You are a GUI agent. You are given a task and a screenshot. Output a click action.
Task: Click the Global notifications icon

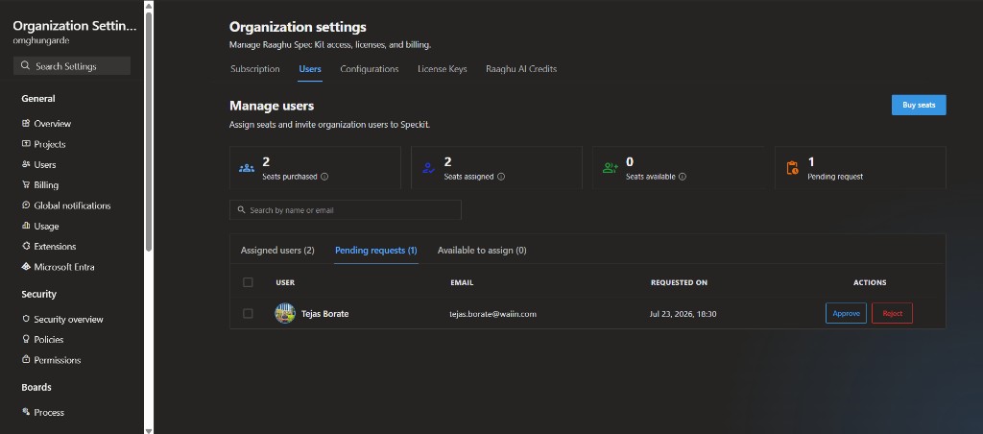[26, 205]
